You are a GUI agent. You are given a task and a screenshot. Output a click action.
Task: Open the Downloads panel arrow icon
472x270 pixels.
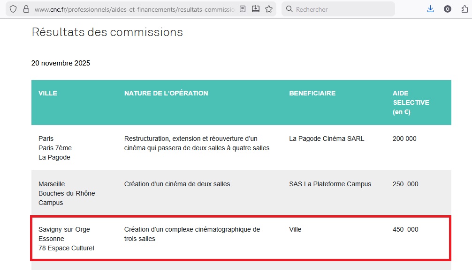tap(430, 9)
